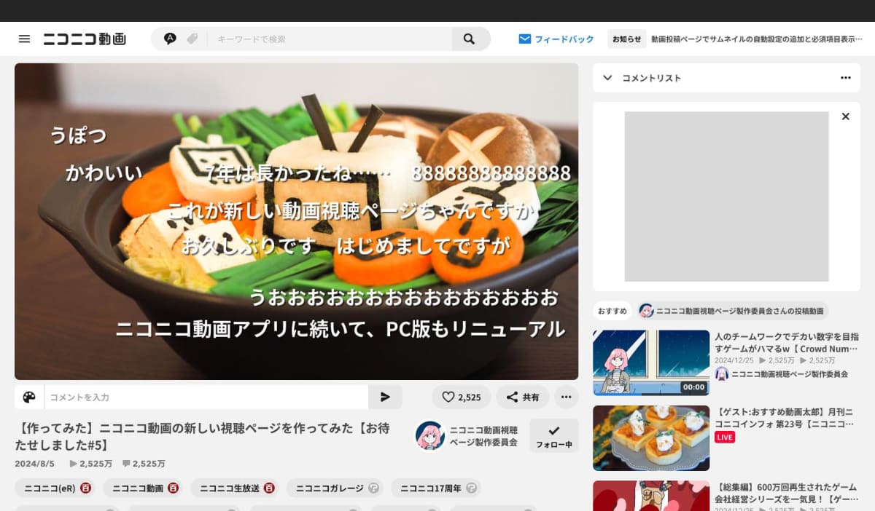Click the red LIVE badge
875x511 pixels.
click(x=725, y=437)
